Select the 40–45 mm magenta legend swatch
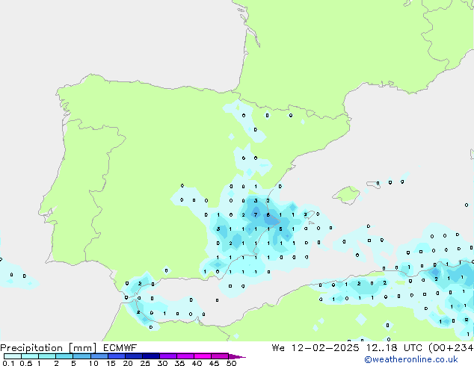The image size is (474, 366). tap(203, 356)
